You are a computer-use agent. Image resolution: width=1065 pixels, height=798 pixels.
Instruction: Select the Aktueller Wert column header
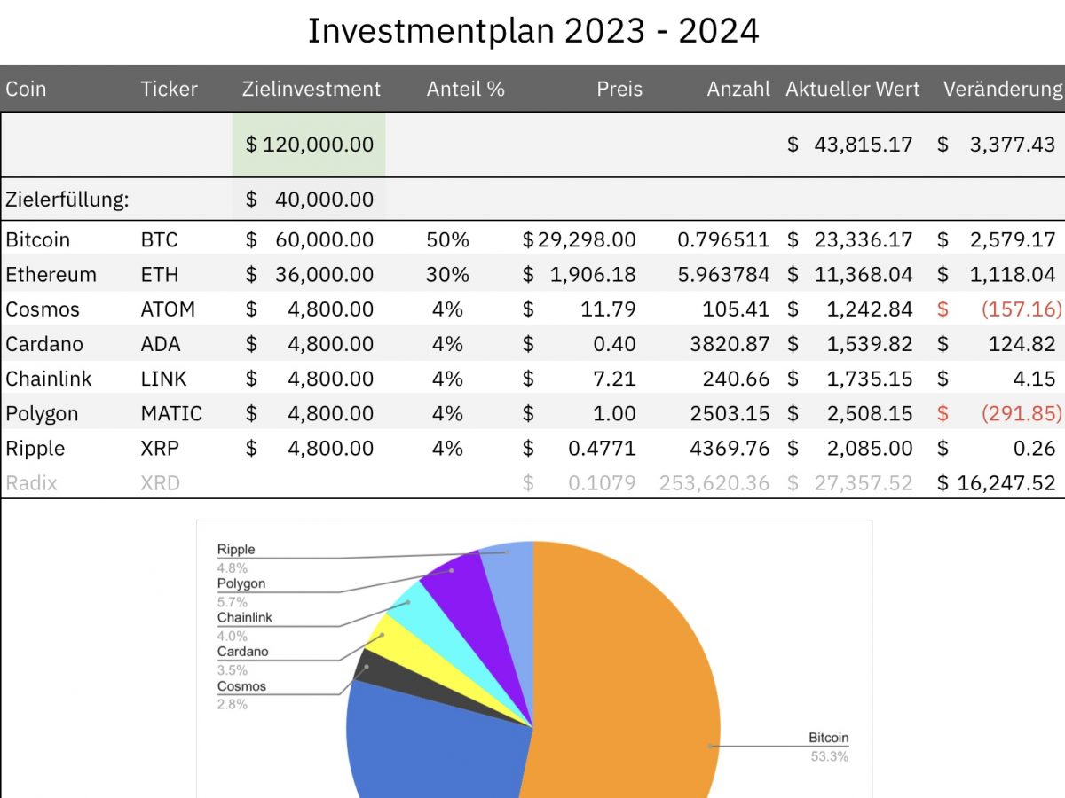(x=853, y=89)
